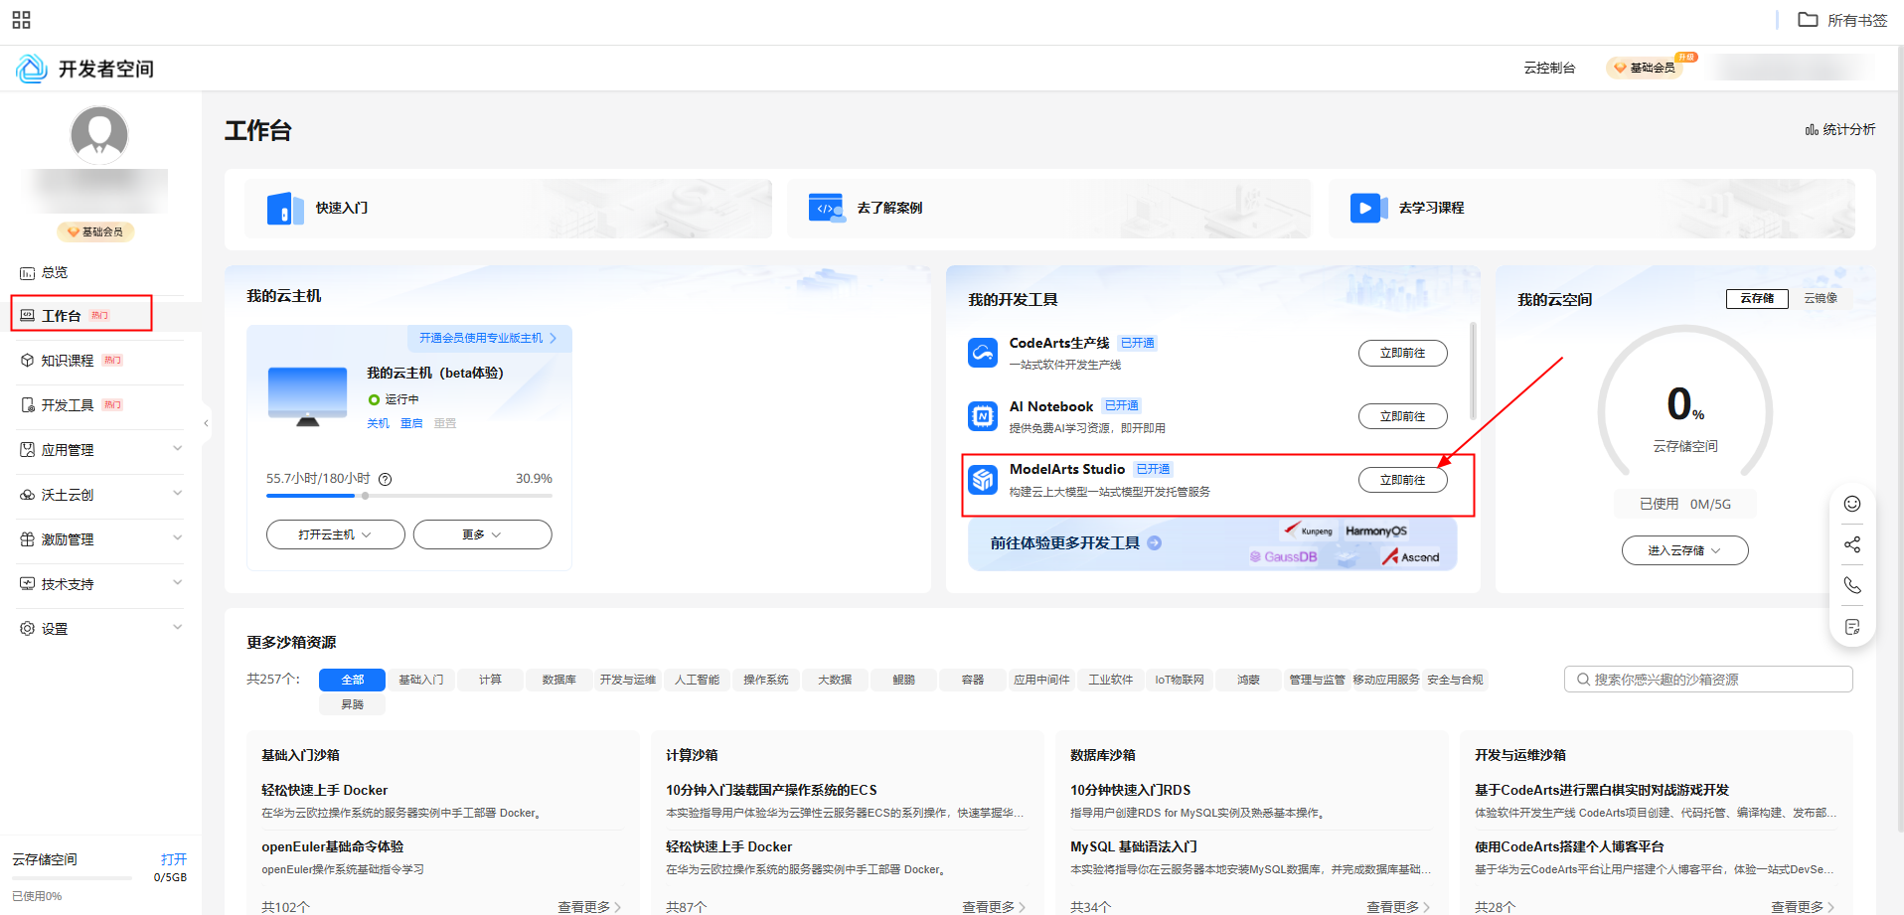Select the 基础入门 sandbox filter

point(421,680)
